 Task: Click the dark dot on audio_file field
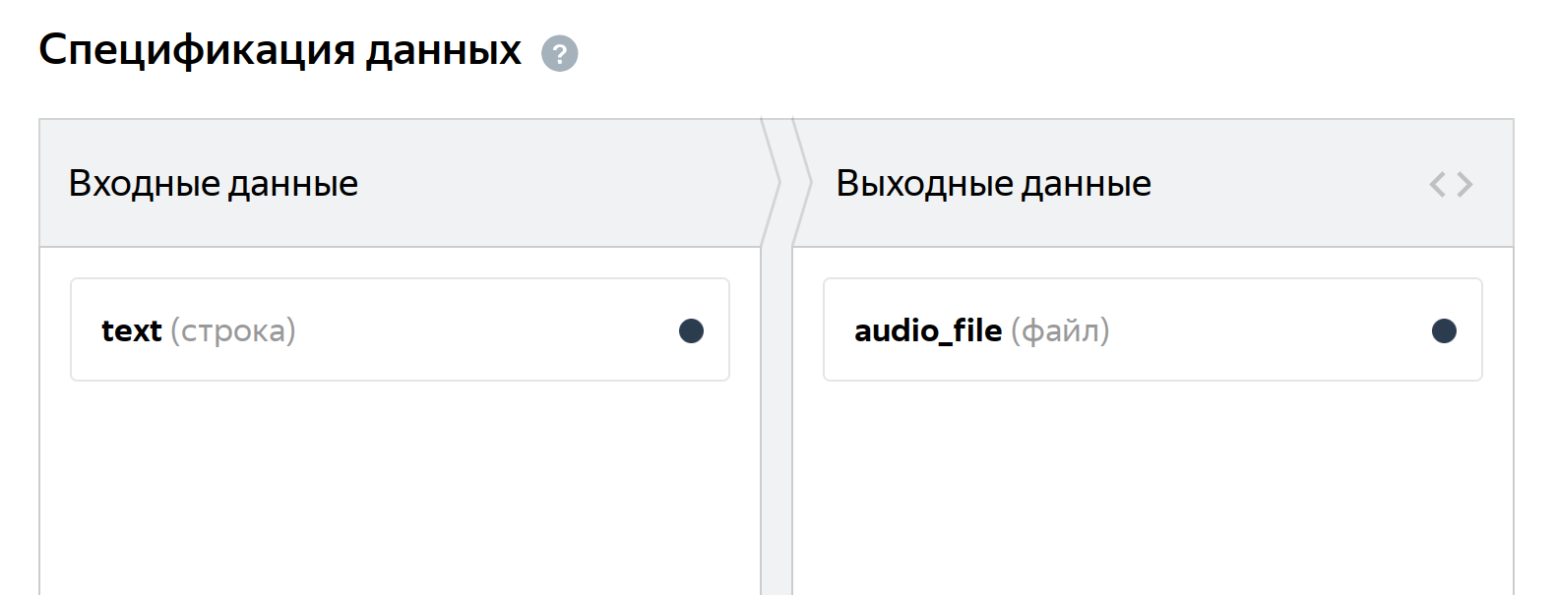tap(1444, 330)
